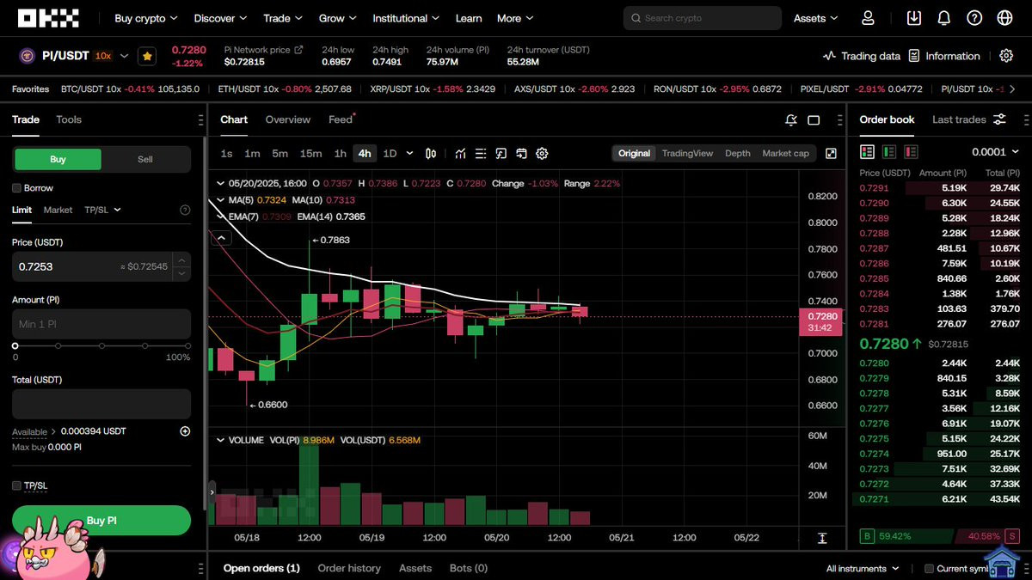Click the price alert bell above chart
1032x580 pixels.
(x=790, y=120)
